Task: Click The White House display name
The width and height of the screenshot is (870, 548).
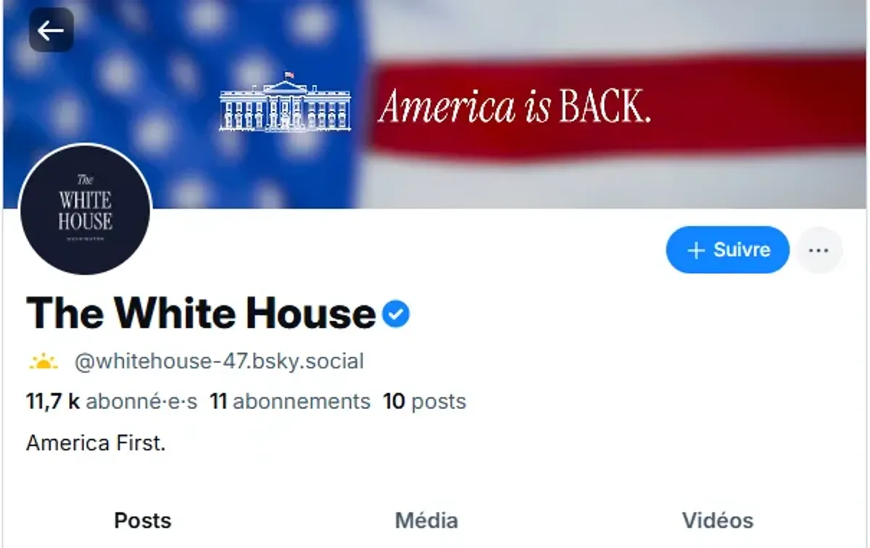Action: pyautogui.click(x=201, y=314)
